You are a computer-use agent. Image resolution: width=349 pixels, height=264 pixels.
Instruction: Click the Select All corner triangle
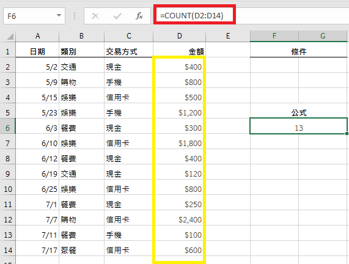(x=10, y=36)
